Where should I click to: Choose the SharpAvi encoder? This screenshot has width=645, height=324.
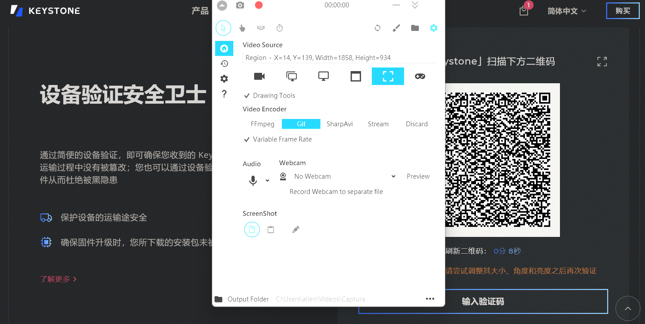(340, 124)
